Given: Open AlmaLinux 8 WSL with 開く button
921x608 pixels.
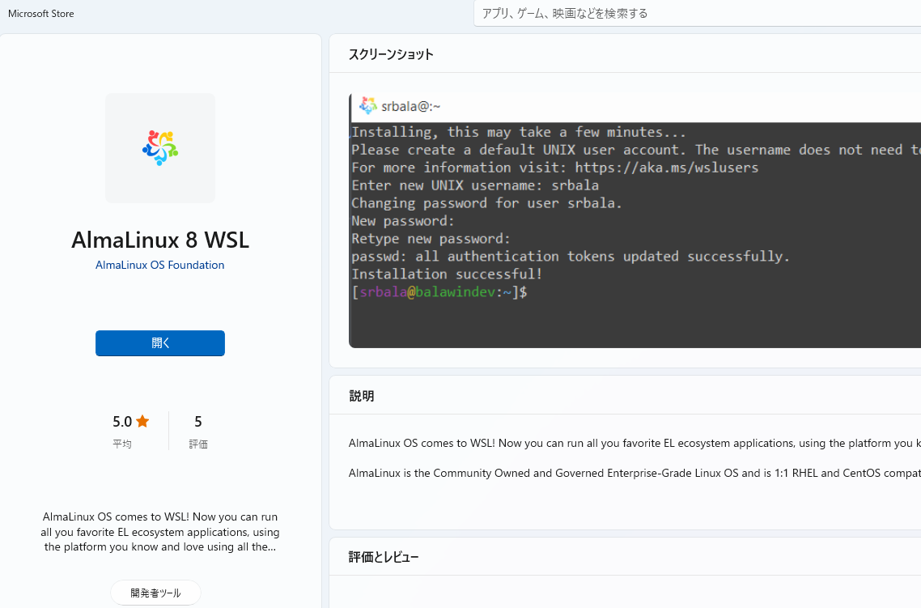Looking at the screenshot, I should (160, 343).
